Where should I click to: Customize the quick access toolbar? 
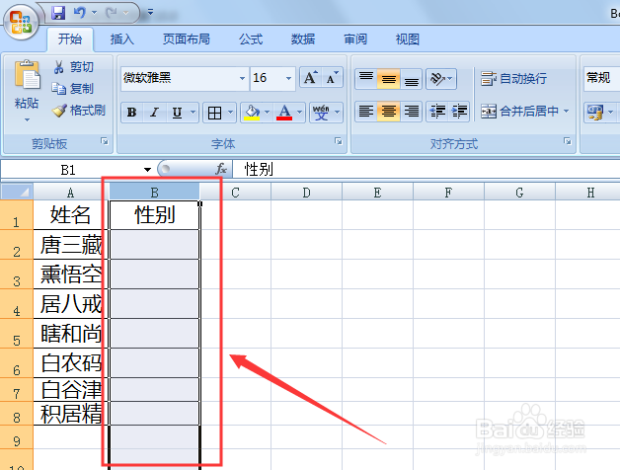coord(150,12)
